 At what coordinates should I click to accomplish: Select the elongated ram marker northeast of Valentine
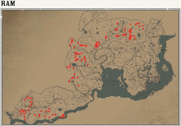click(x=106, y=37)
